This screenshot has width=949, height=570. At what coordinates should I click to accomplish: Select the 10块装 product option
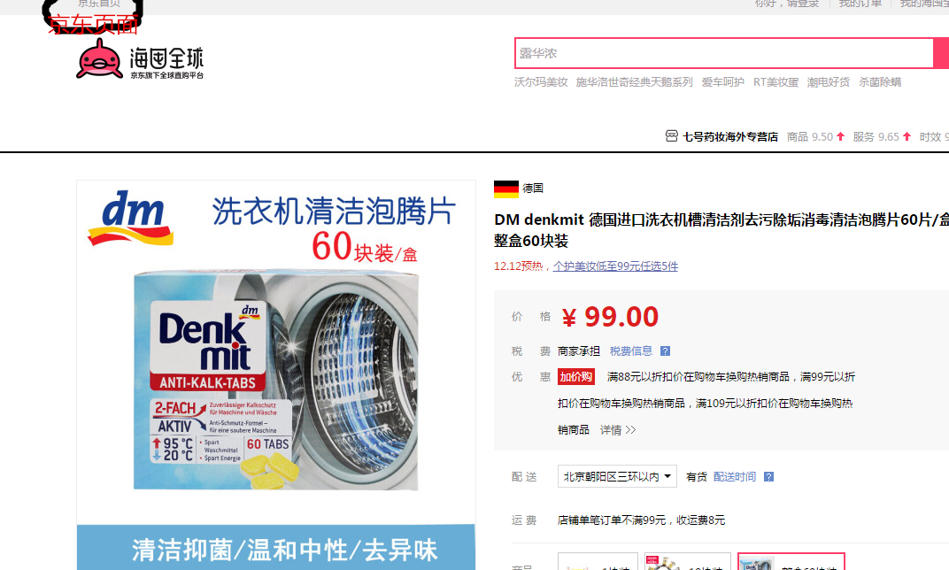click(688, 562)
